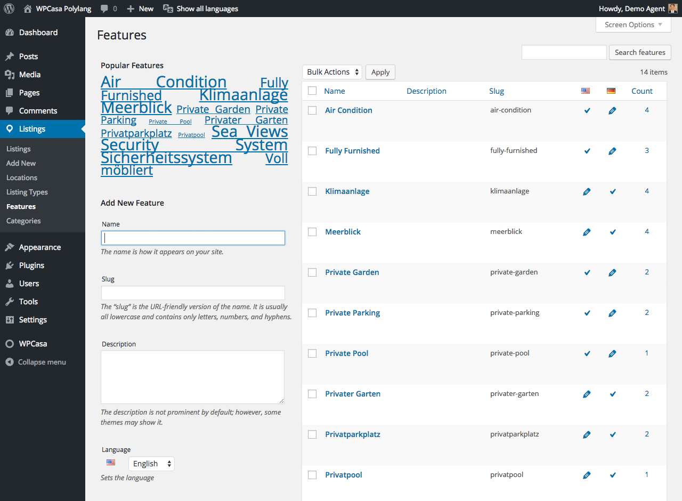Toggle the select-all checkbox in table header
The height and width of the screenshot is (501, 682).
click(x=312, y=91)
